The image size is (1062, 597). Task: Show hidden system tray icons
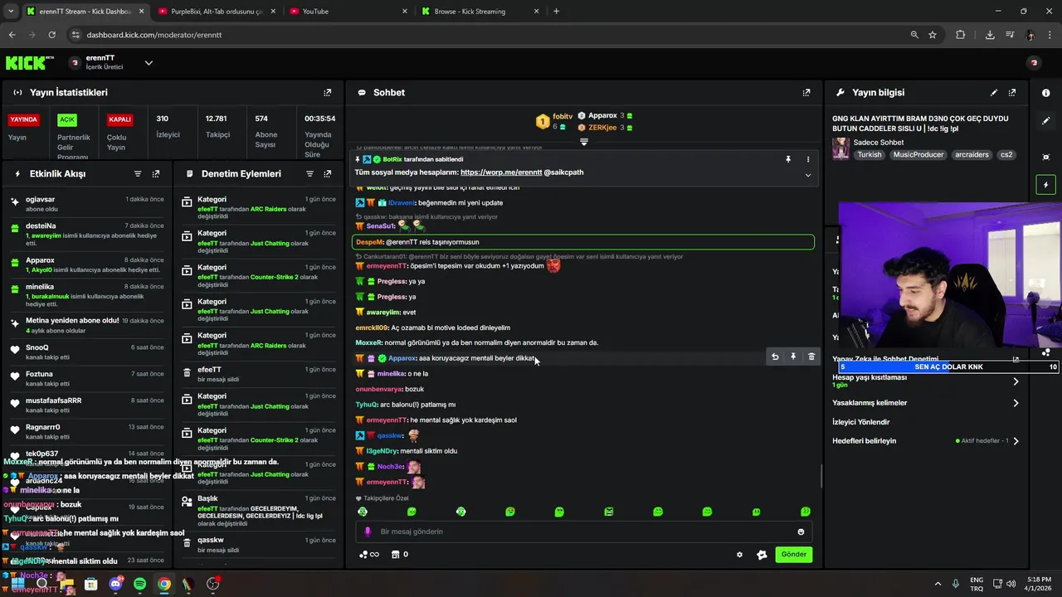[x=938, y=584]
